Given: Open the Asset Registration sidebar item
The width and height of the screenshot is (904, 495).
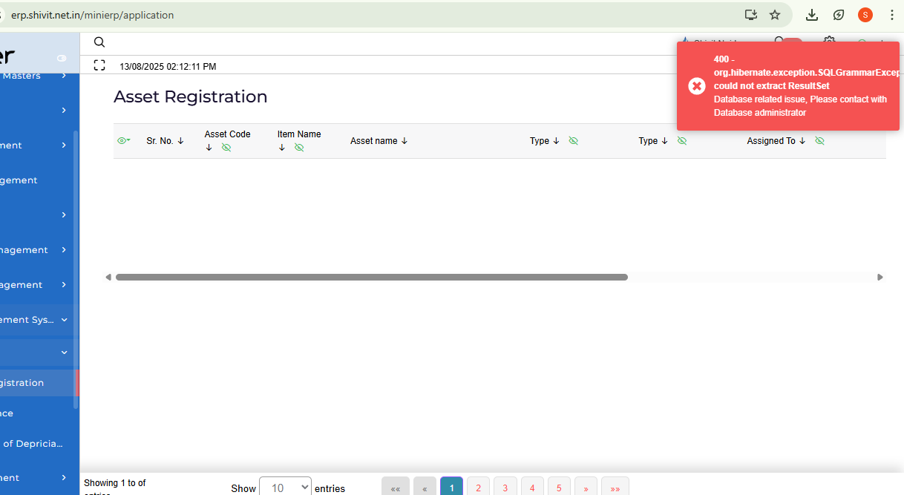Looking at the screenshot, I should click(30, 383).
